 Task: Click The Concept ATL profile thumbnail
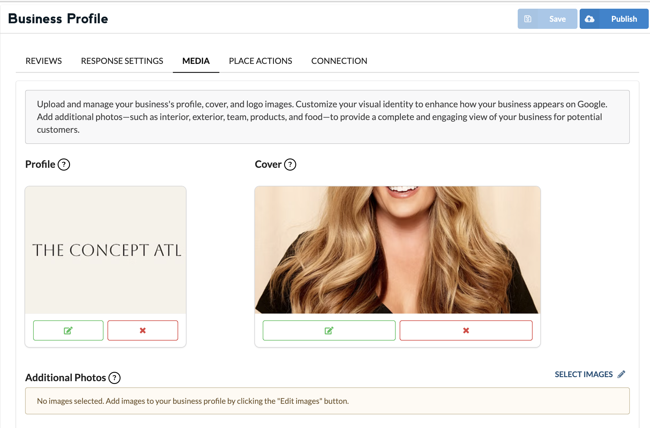[106, 250]
